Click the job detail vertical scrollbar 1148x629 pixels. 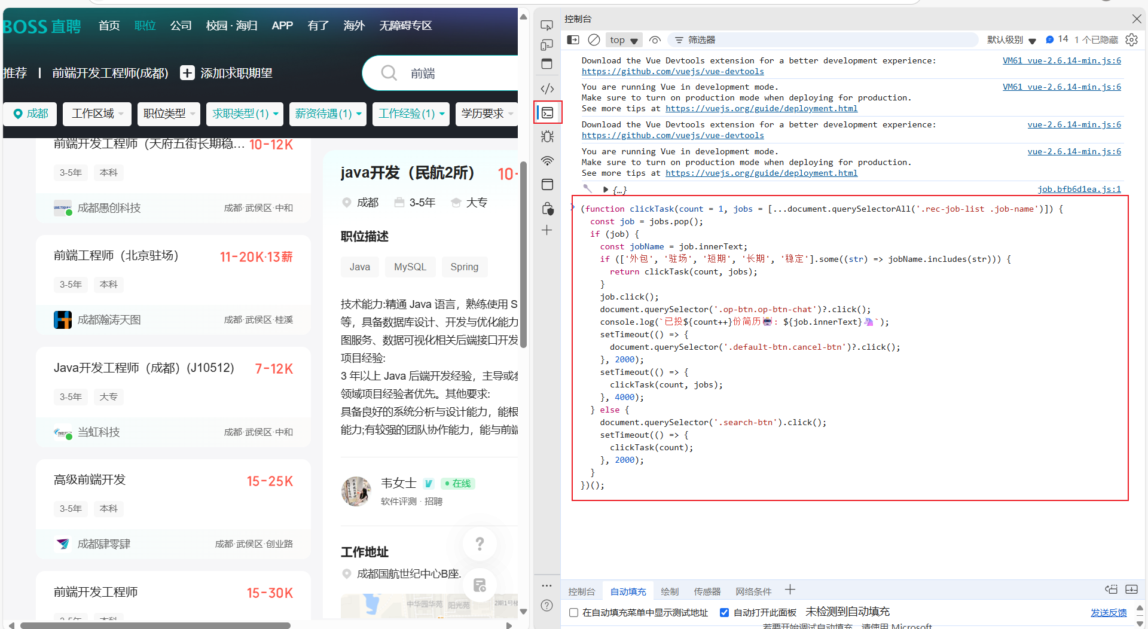[x=523, y=254]
